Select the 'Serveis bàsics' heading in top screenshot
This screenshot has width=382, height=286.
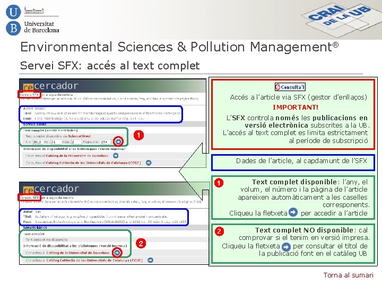click(34, 124)
